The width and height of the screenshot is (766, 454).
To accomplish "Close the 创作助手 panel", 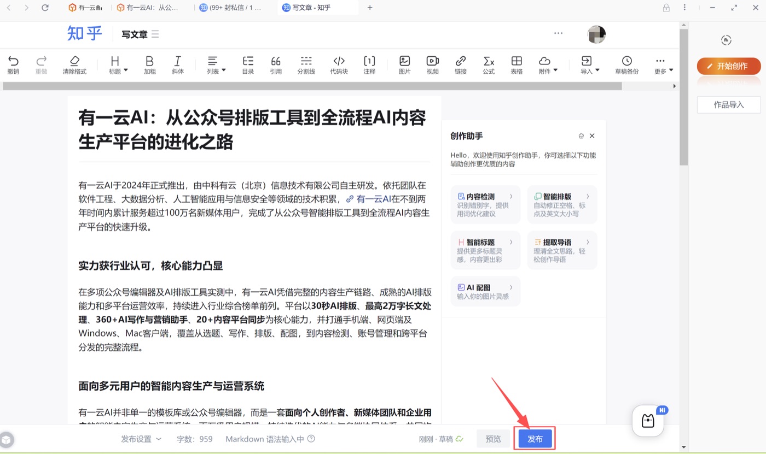I will (592, 136).
